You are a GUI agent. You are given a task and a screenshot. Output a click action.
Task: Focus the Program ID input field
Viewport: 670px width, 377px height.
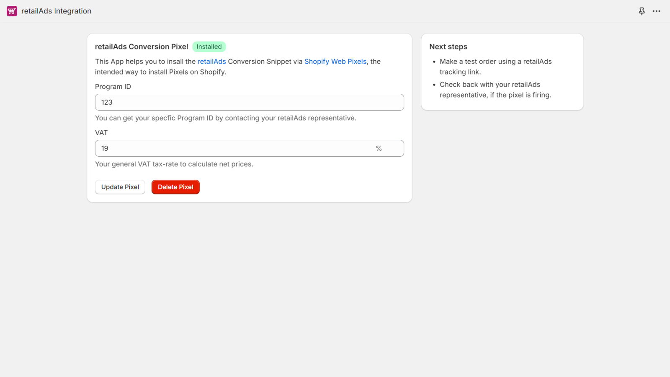pos(249,102)
